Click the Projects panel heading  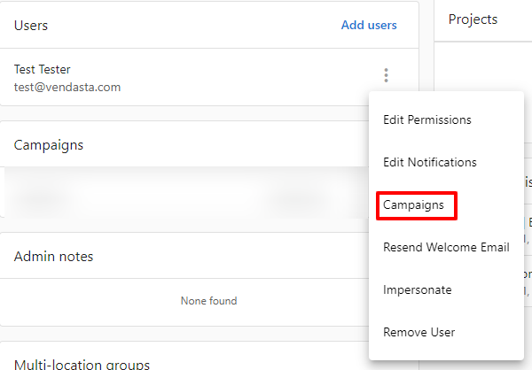click(x=473, y=19)
